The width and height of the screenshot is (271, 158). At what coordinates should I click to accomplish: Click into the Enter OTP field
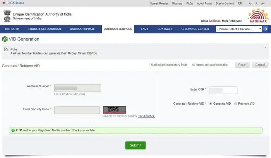223,90
